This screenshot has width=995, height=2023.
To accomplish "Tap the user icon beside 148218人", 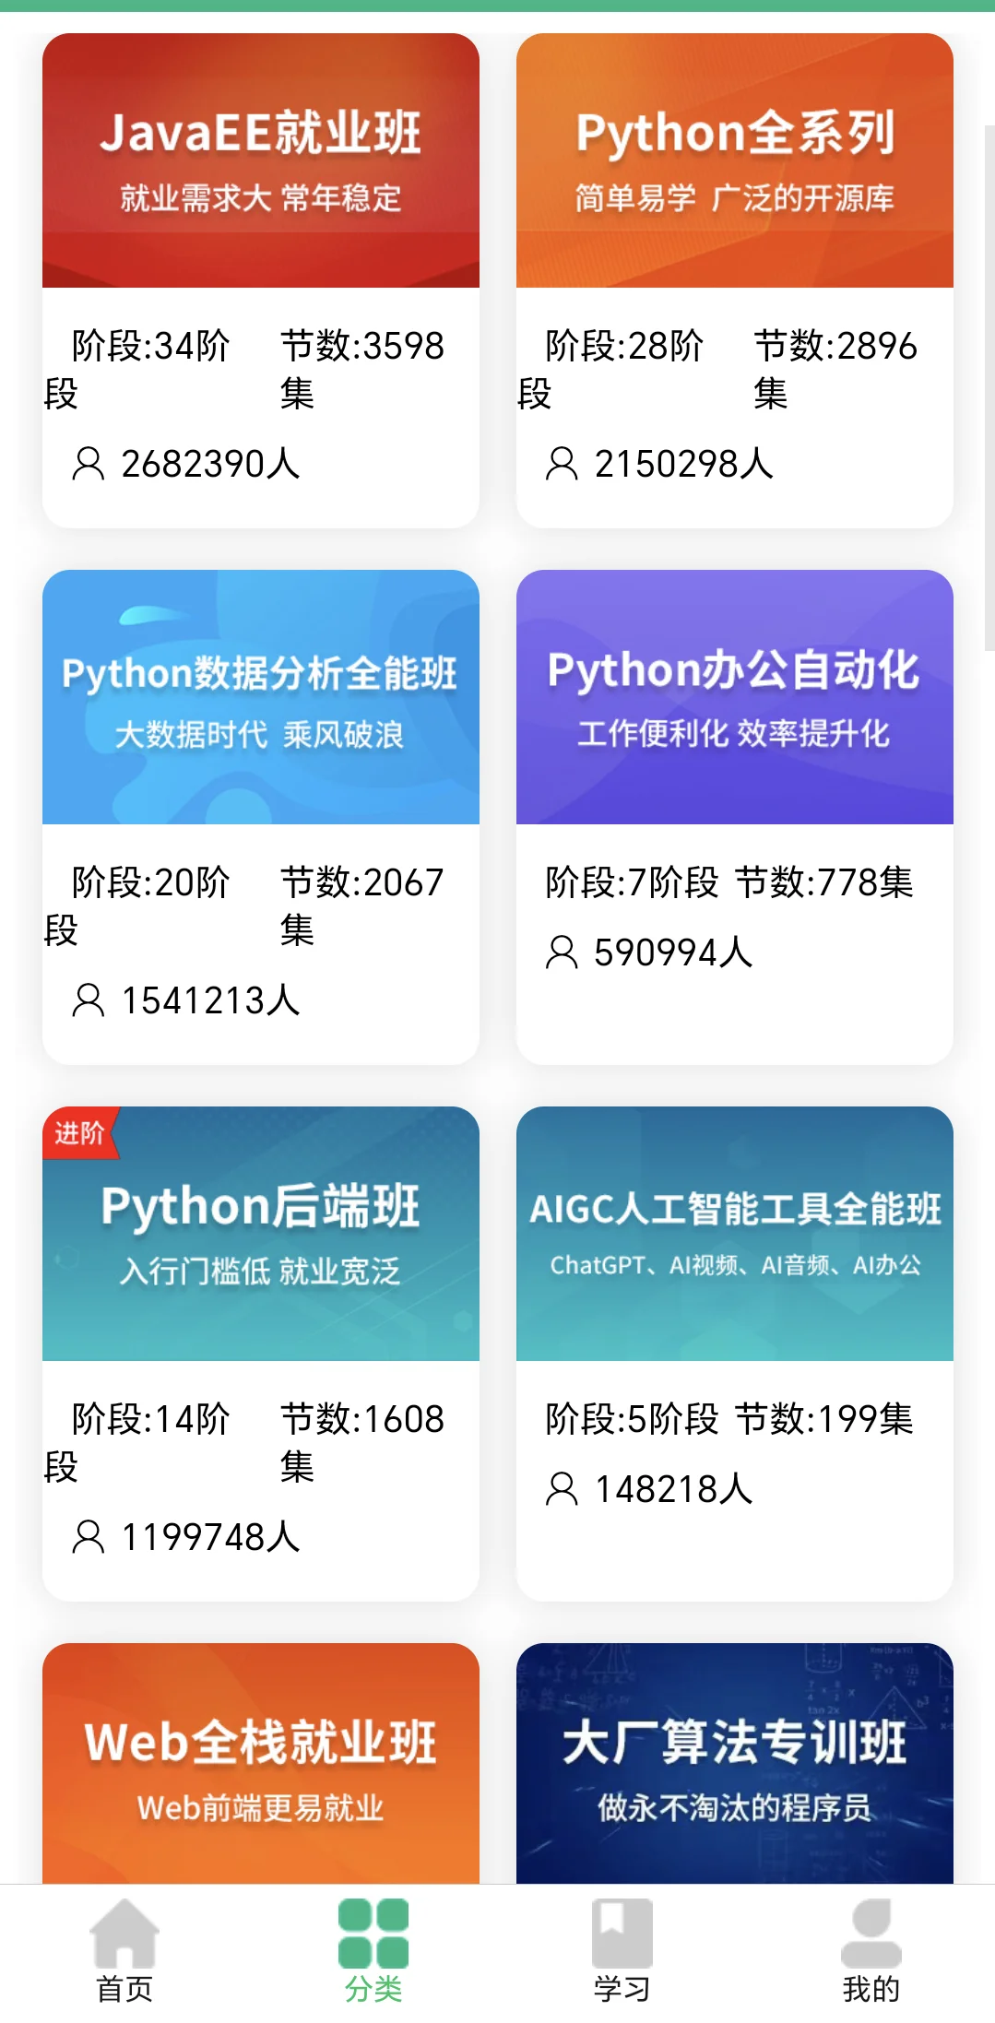I will click(563, 1489).
